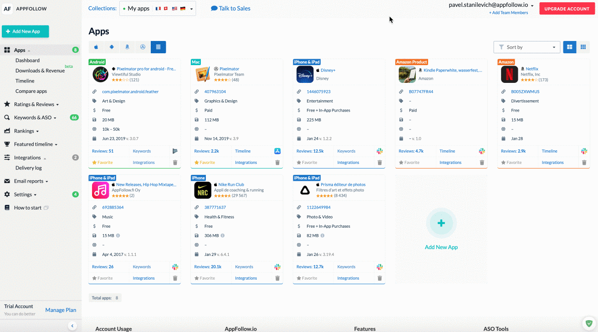Screen dimensions: 598x332
Task: Filter apps by Android platform icon
Action: [x=112, y=47]
